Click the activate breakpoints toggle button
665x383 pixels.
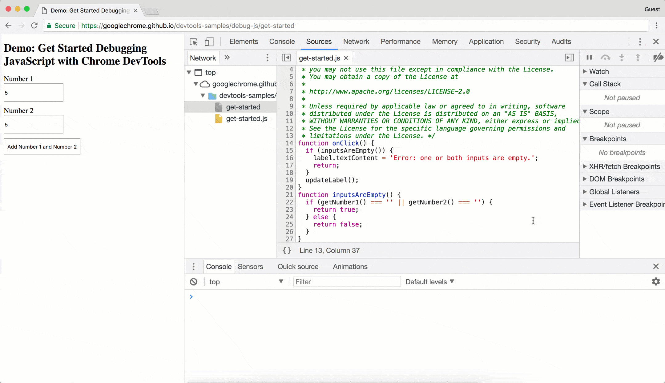click(x=658, y=58)
